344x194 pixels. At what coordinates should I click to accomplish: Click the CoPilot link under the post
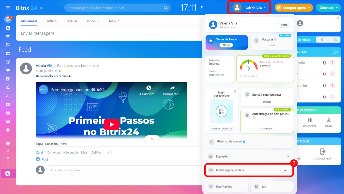tap(96, 152)
